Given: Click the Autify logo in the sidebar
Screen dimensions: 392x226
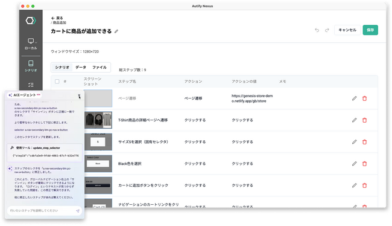Looking at the screenshot, I should click(x=31, y=21).
